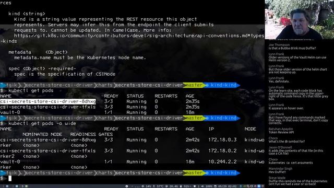The height and width of the screenshot is (188, 334).
Task: Click the message 'What's the @ symbol for?'
Action: pyautogui.click(x=287, y=142)
